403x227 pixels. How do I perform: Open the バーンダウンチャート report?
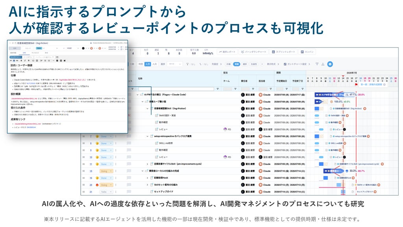click(x=253, y=52)
